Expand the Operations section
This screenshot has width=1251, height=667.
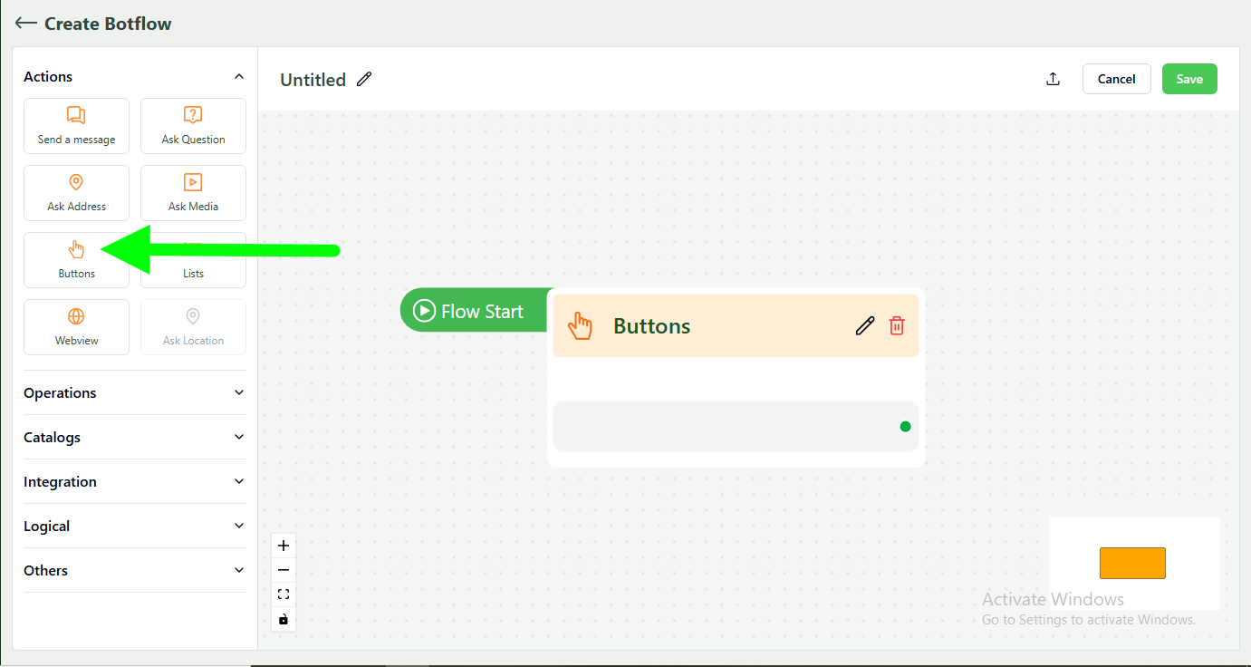pyautogui.click(x=134, y=392)
